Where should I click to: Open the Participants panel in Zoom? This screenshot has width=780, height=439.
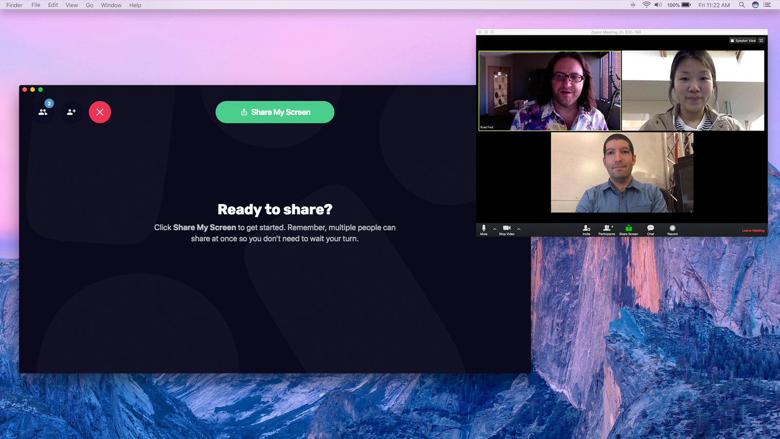coord(607,230)
